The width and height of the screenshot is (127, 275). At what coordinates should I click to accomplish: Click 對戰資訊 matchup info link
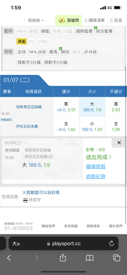6,120
